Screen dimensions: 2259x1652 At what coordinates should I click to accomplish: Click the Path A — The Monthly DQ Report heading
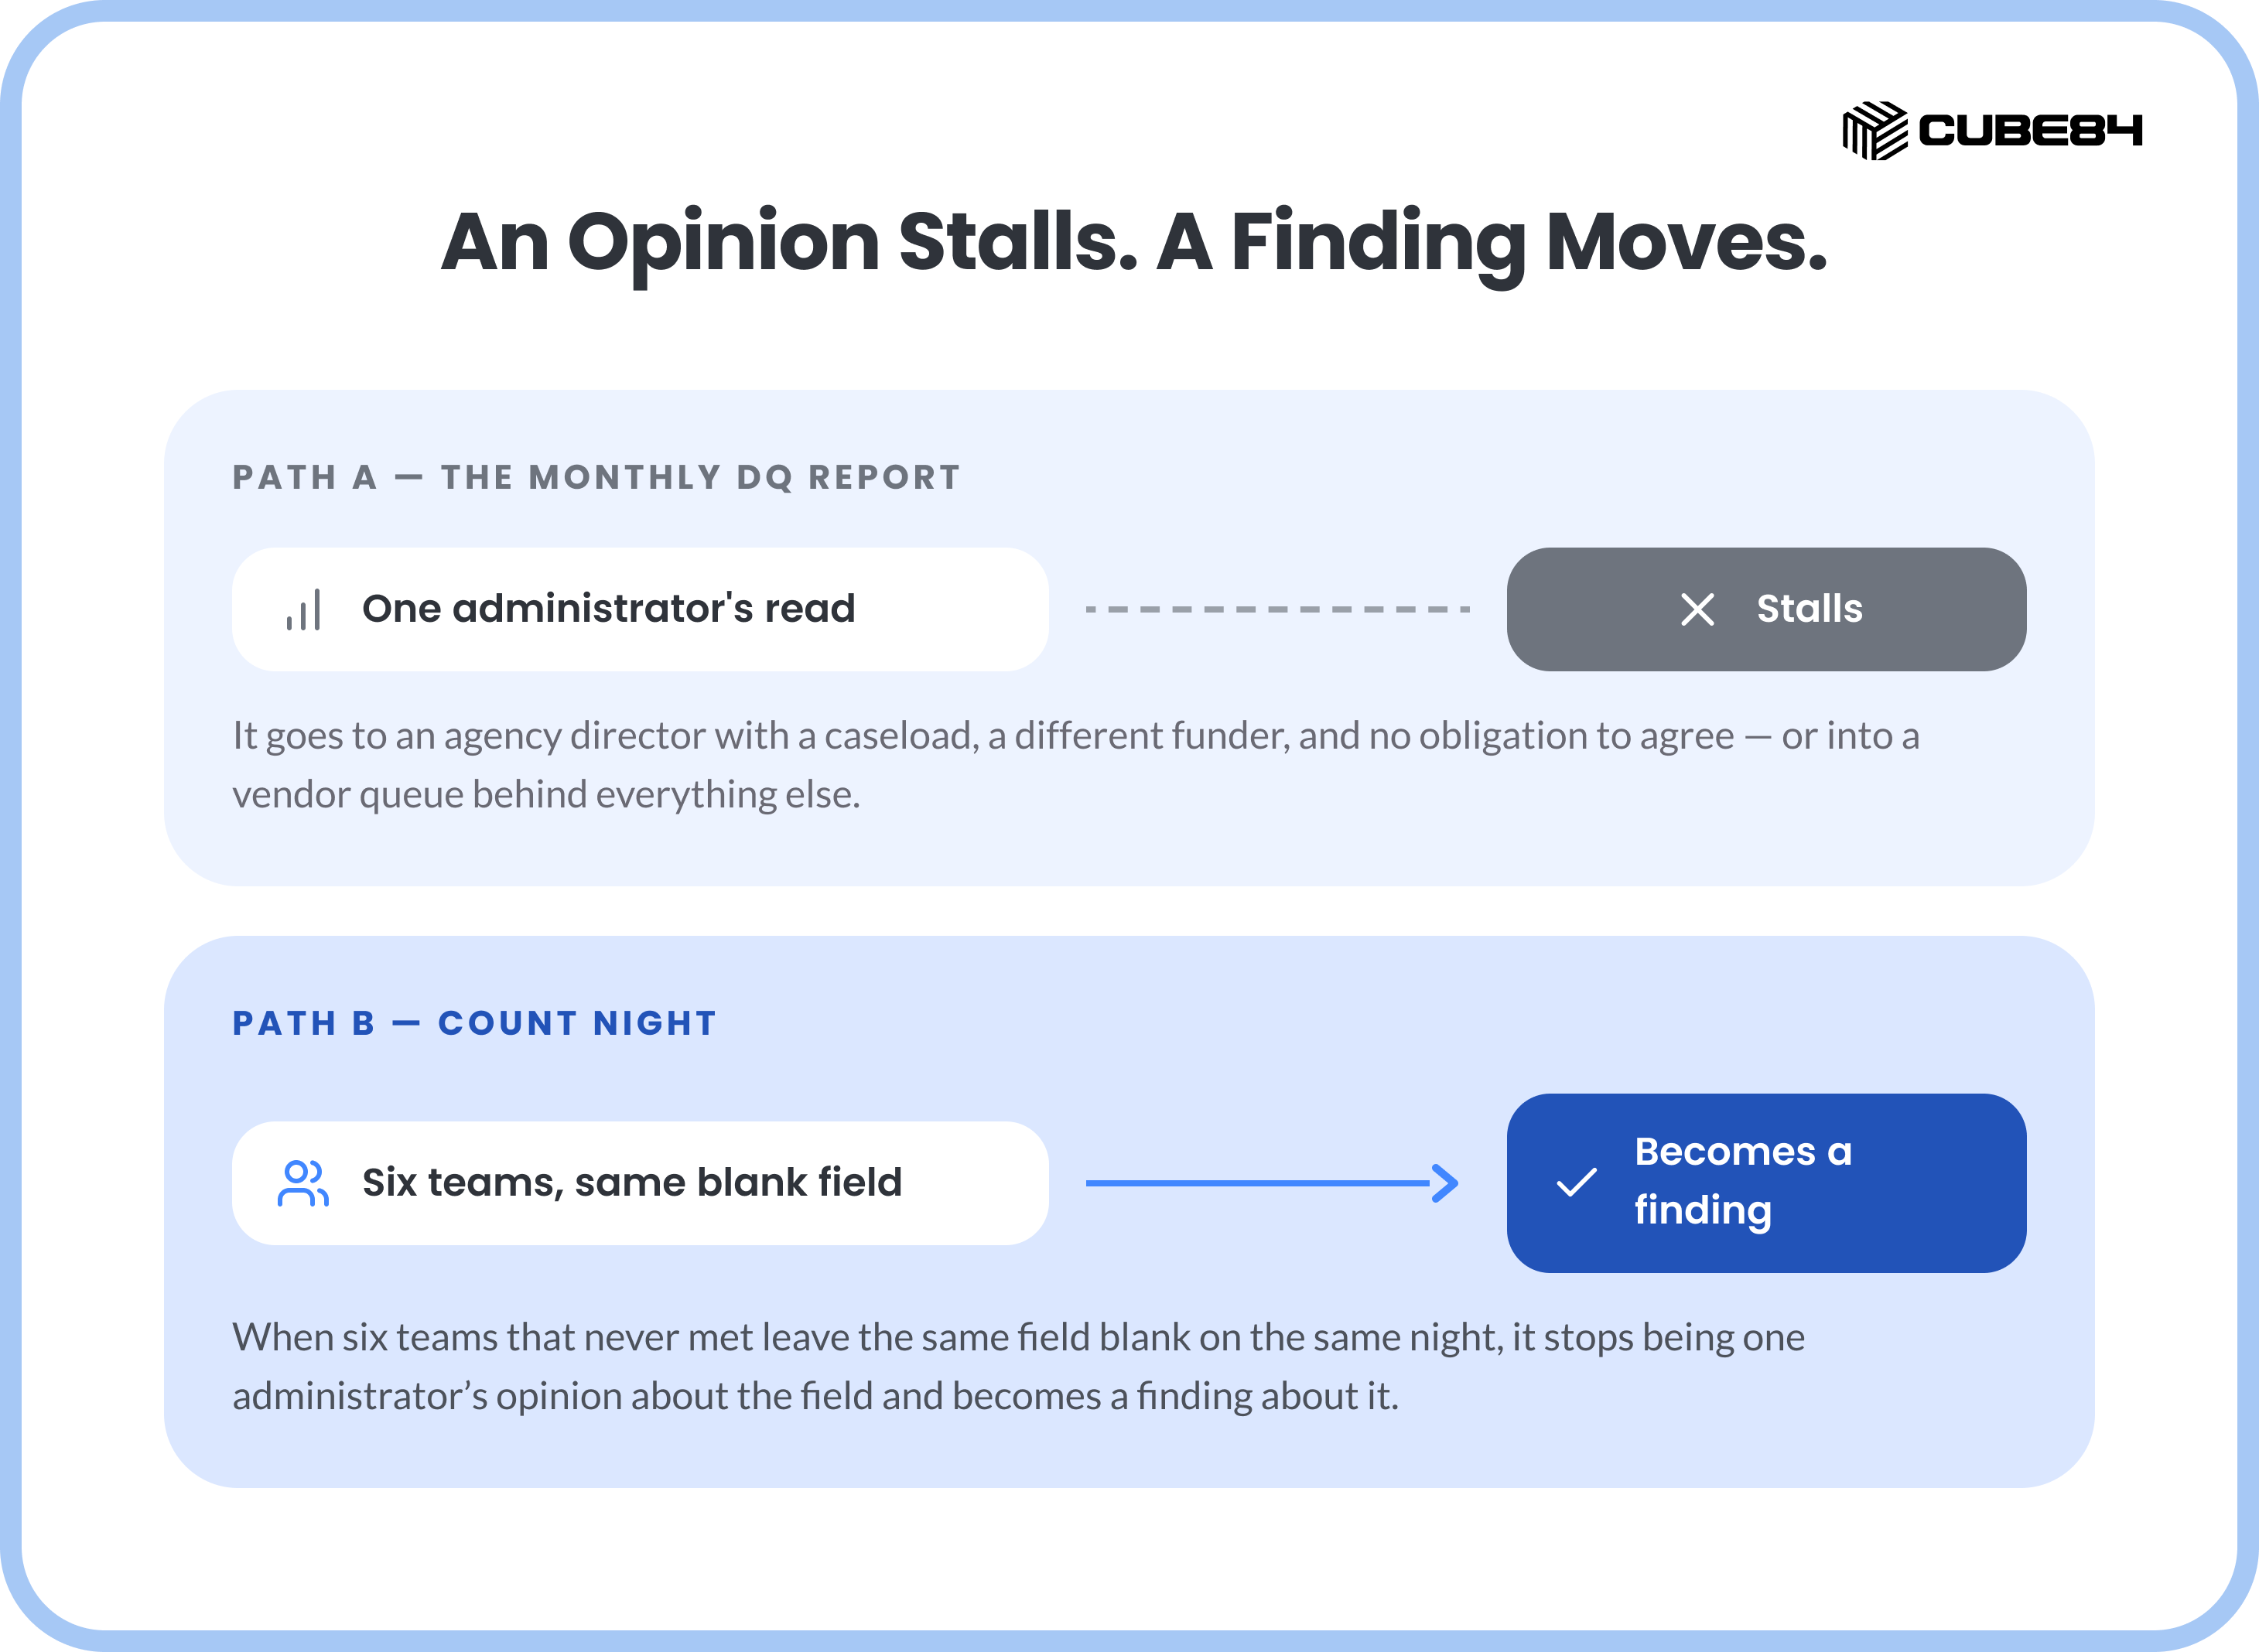coord(596,477)
